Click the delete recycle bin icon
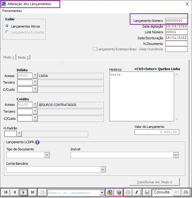This screenshot has width=192, height=198. 119,192
